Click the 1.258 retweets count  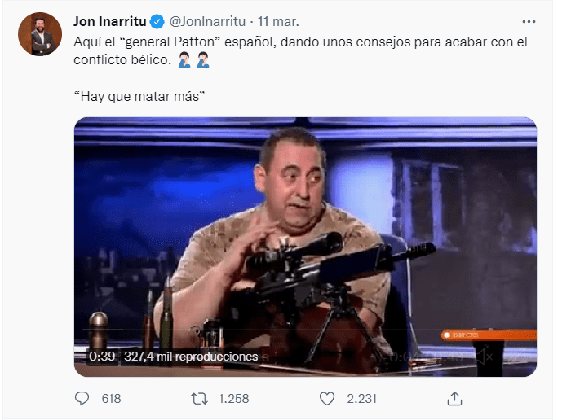click(234, 399)
